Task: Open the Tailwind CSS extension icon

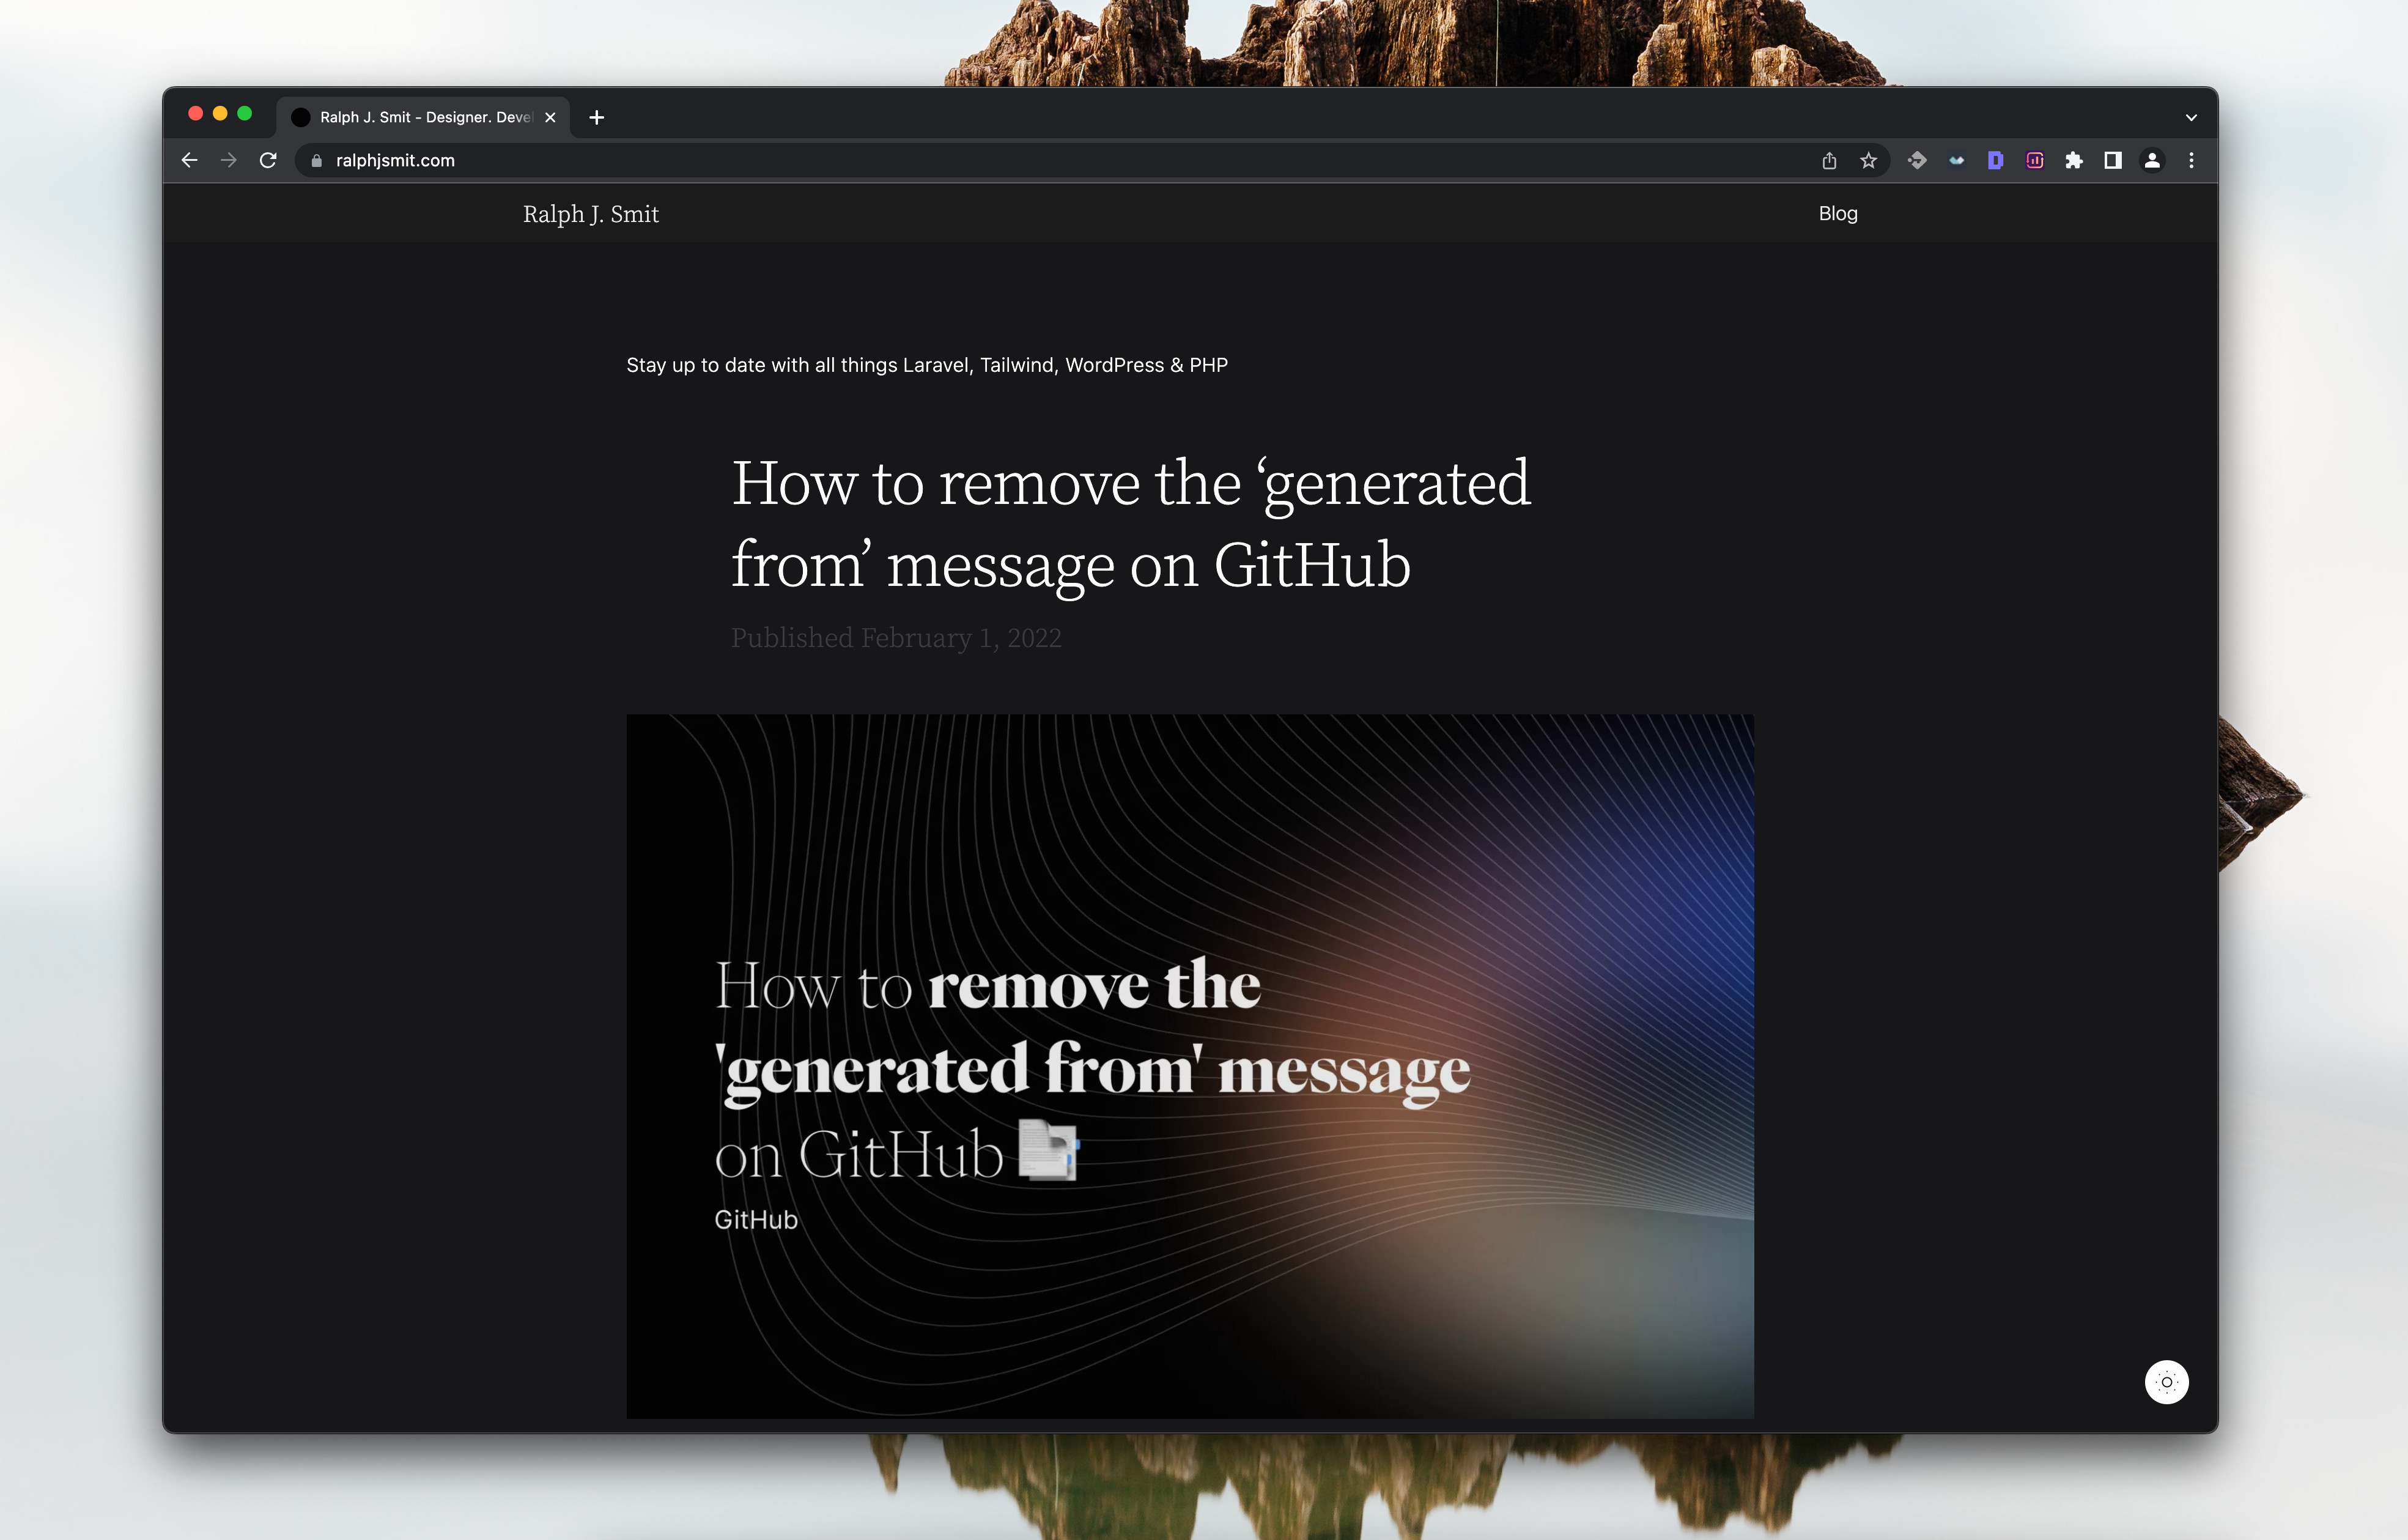Action: (x=1956, y=161)
